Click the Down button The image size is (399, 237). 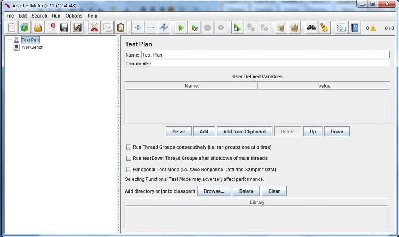coord(337,131)
